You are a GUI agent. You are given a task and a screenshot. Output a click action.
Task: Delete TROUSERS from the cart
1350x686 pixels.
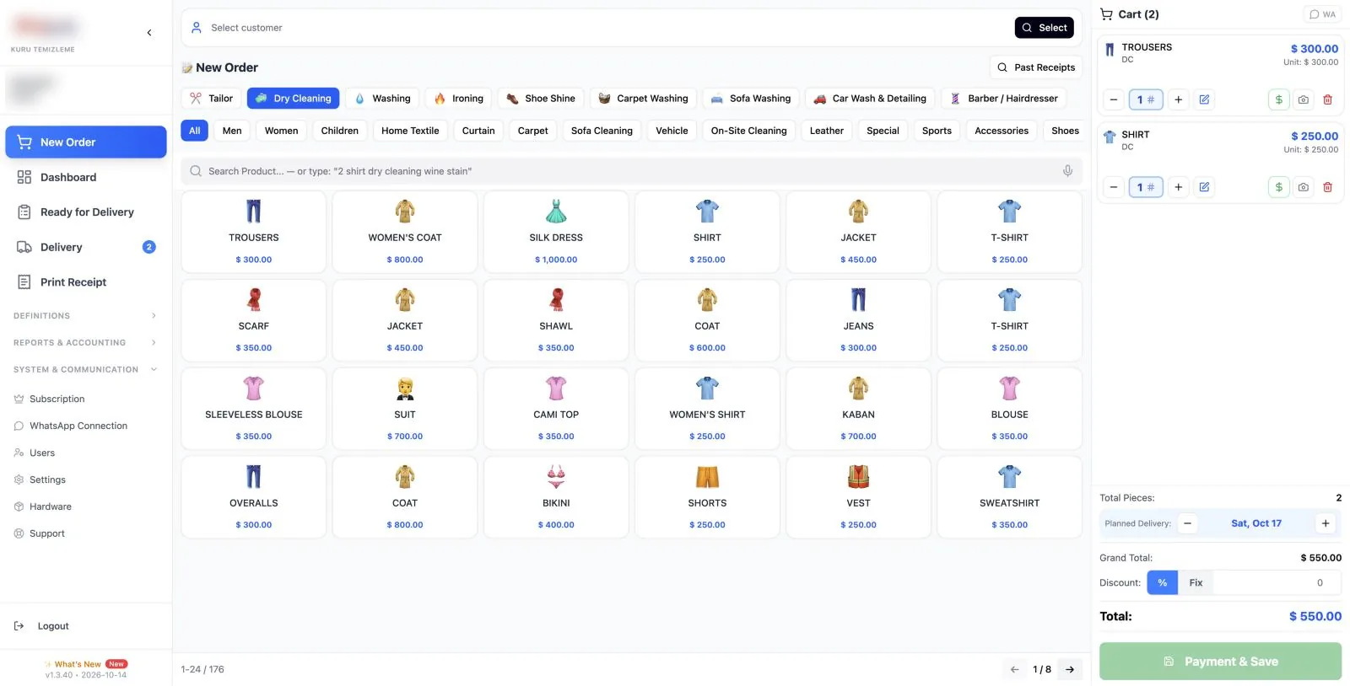click(x=1327, y=99)
